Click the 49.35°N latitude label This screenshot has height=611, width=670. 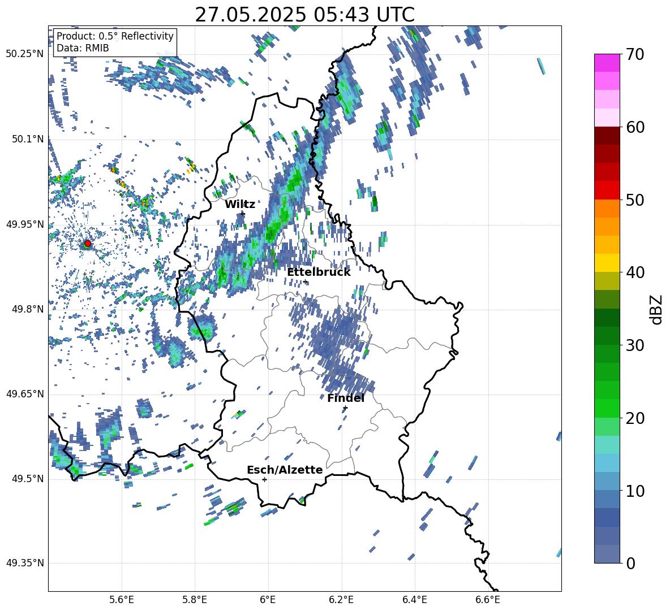tap(25, 563)
